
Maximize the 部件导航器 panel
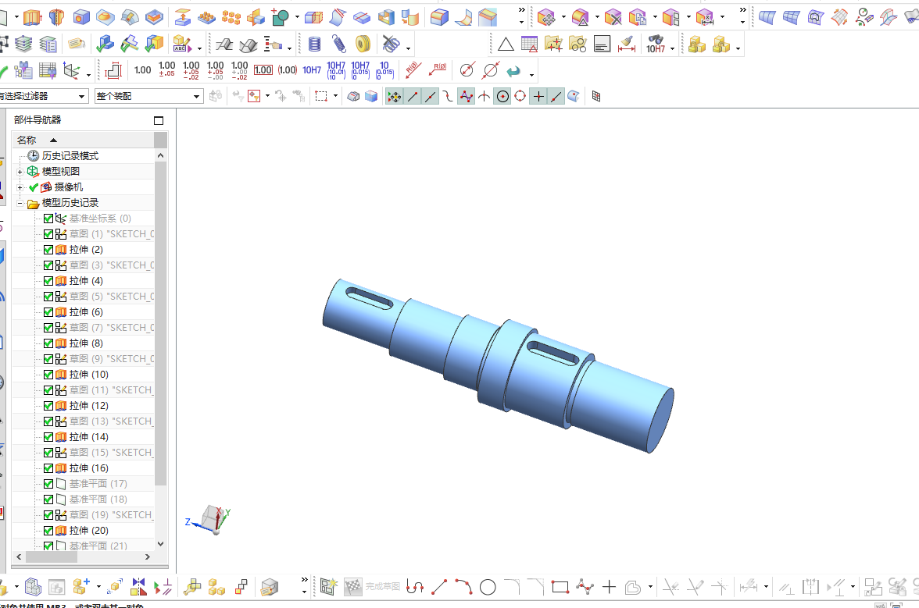[x=158, y=120]
